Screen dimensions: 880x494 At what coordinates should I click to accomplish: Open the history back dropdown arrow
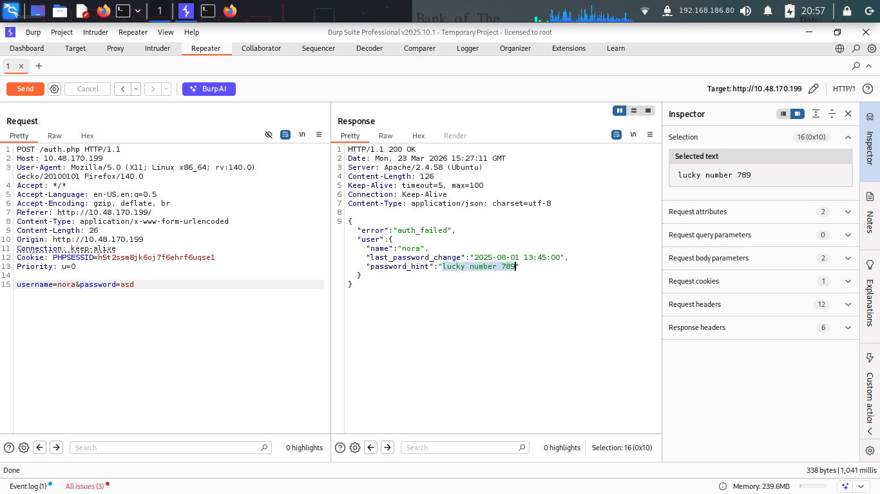click(x=136, y=89)
